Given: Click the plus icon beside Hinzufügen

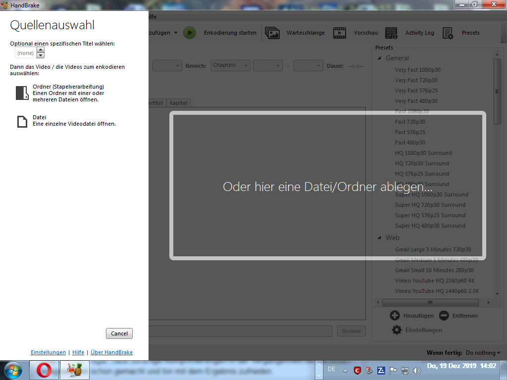Looking at the screenshot, I should (x=395, y=315).
